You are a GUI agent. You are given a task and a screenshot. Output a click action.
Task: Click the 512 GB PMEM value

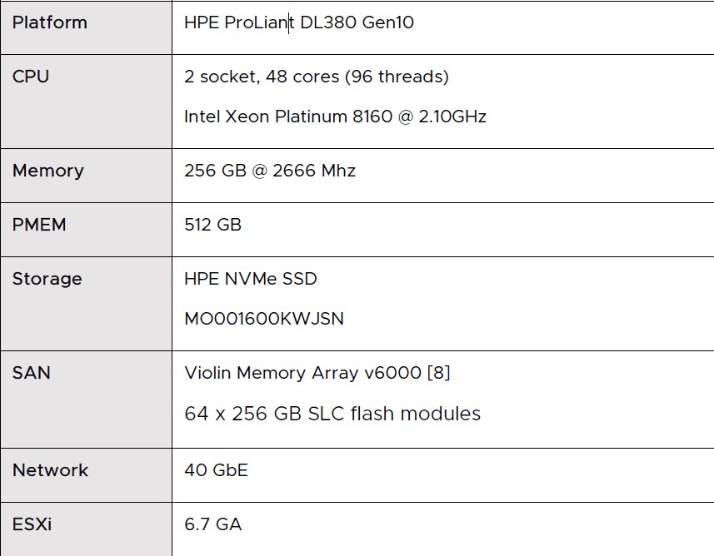click(x=212, y=225)
